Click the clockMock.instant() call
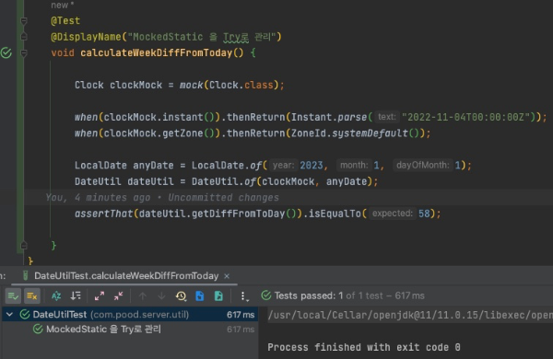 [159, 117]
